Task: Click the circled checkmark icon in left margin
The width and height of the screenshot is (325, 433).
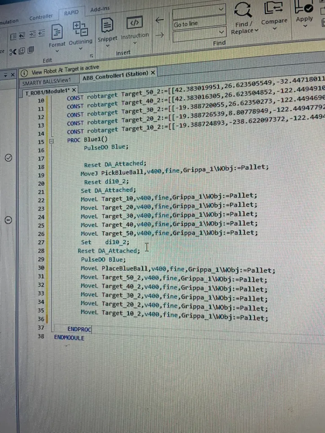Action: 8,158
